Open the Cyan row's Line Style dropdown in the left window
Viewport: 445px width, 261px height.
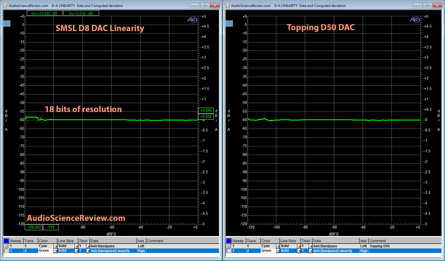click(76, 246)
